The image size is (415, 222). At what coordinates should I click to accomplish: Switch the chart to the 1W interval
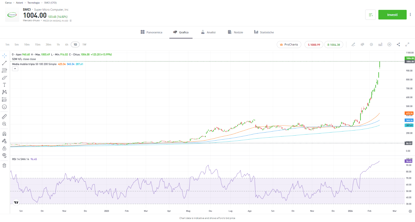pos(84,45)
